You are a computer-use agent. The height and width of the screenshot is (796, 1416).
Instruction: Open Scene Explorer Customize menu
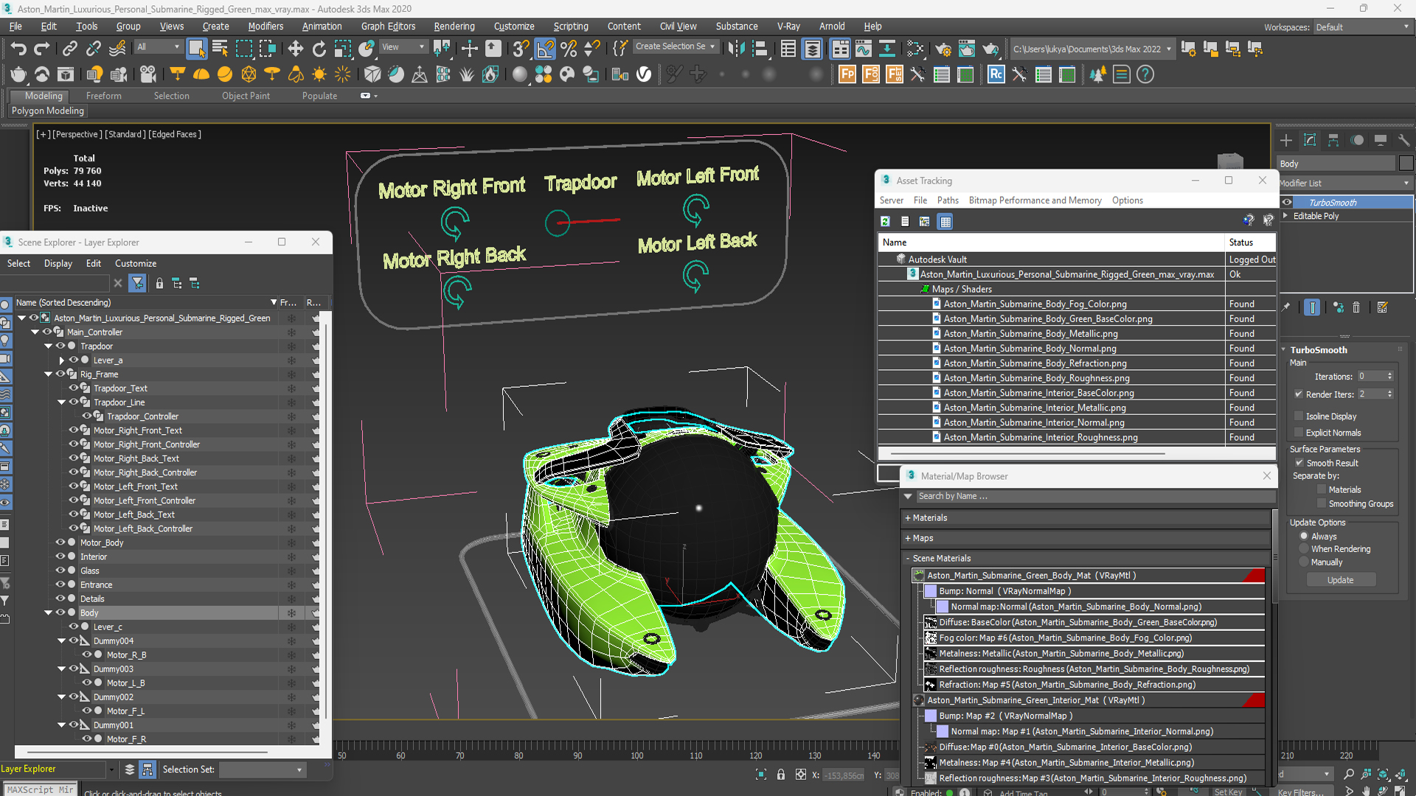pyautogui.click(x=136, y=264)
